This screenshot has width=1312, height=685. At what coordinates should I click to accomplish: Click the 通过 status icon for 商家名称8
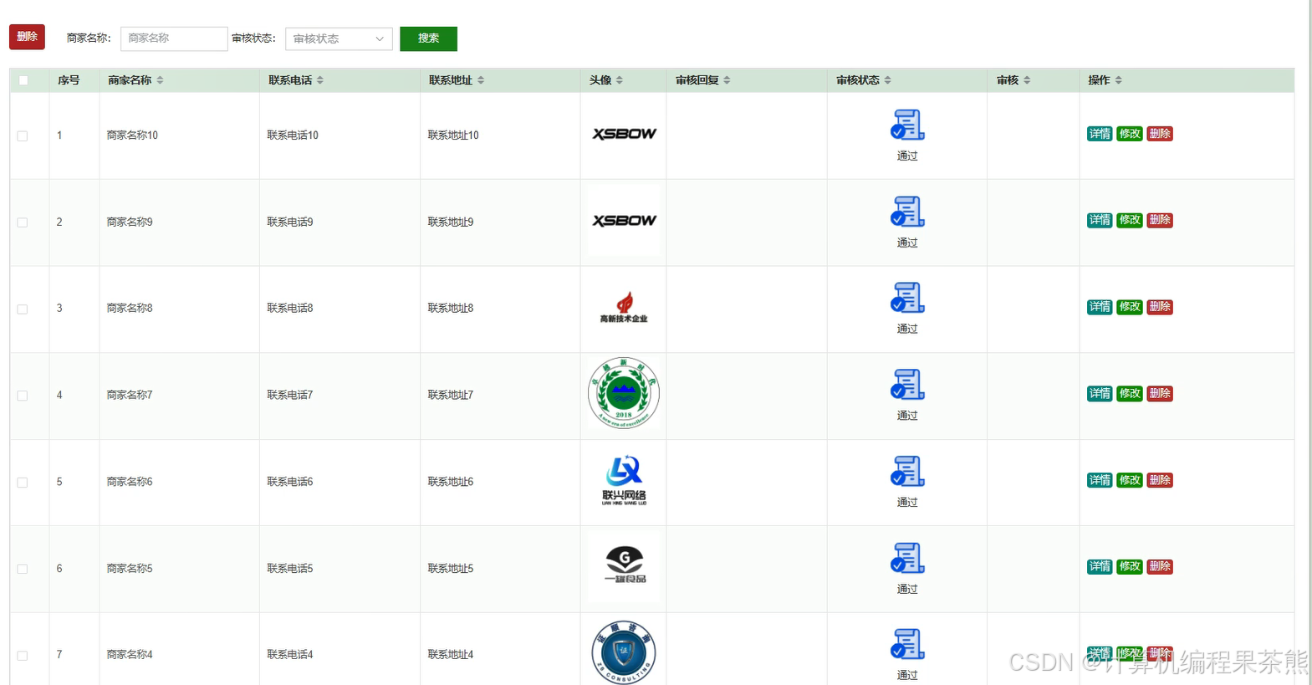click(907, 298)
